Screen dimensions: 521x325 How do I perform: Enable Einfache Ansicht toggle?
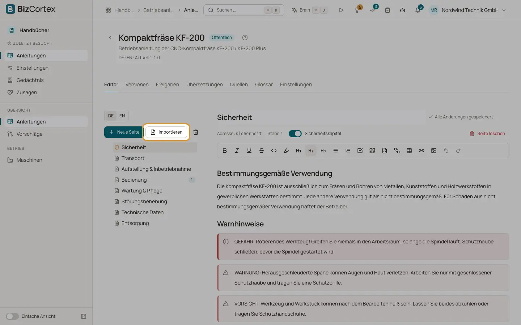click(x=12, y=316)
